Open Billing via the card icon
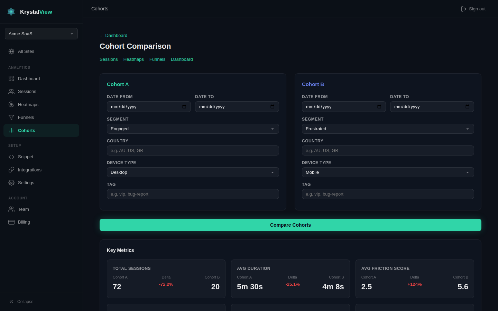Screen dimensions: 498x311 click(x=11, y=222)
